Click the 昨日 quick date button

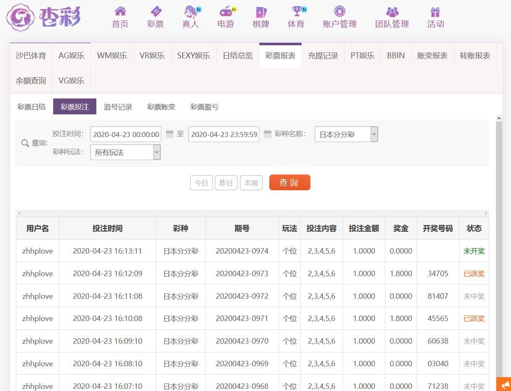[226, 183]
